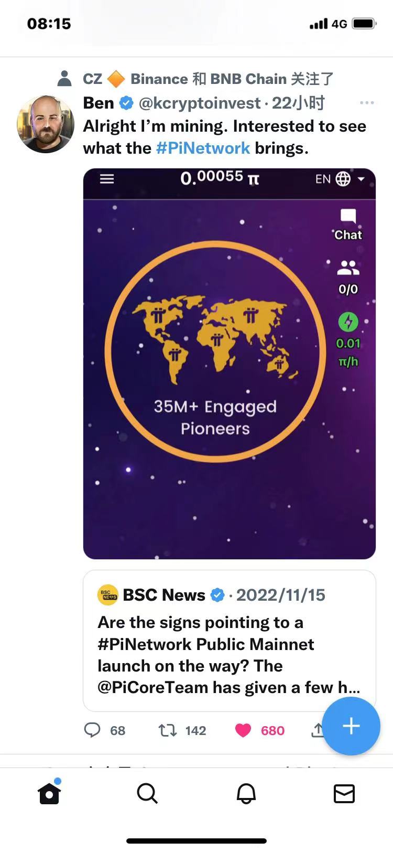Viewport: 393px width, 852px height.
Task: Expand the EN language dropdown arrow
Action: click(x=361, y=179)
